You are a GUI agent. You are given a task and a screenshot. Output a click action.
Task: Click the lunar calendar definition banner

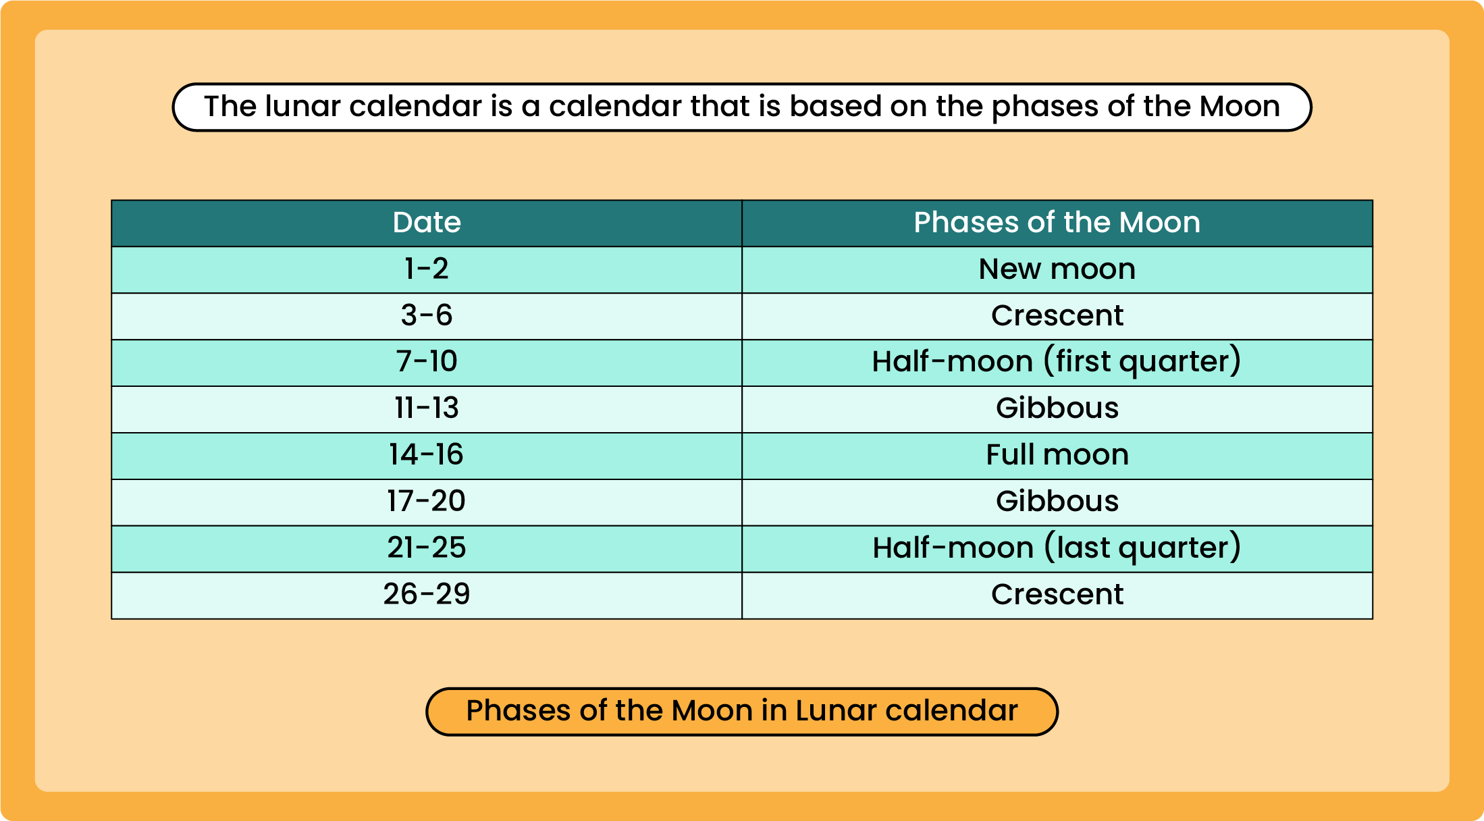(x=741, y=107)
